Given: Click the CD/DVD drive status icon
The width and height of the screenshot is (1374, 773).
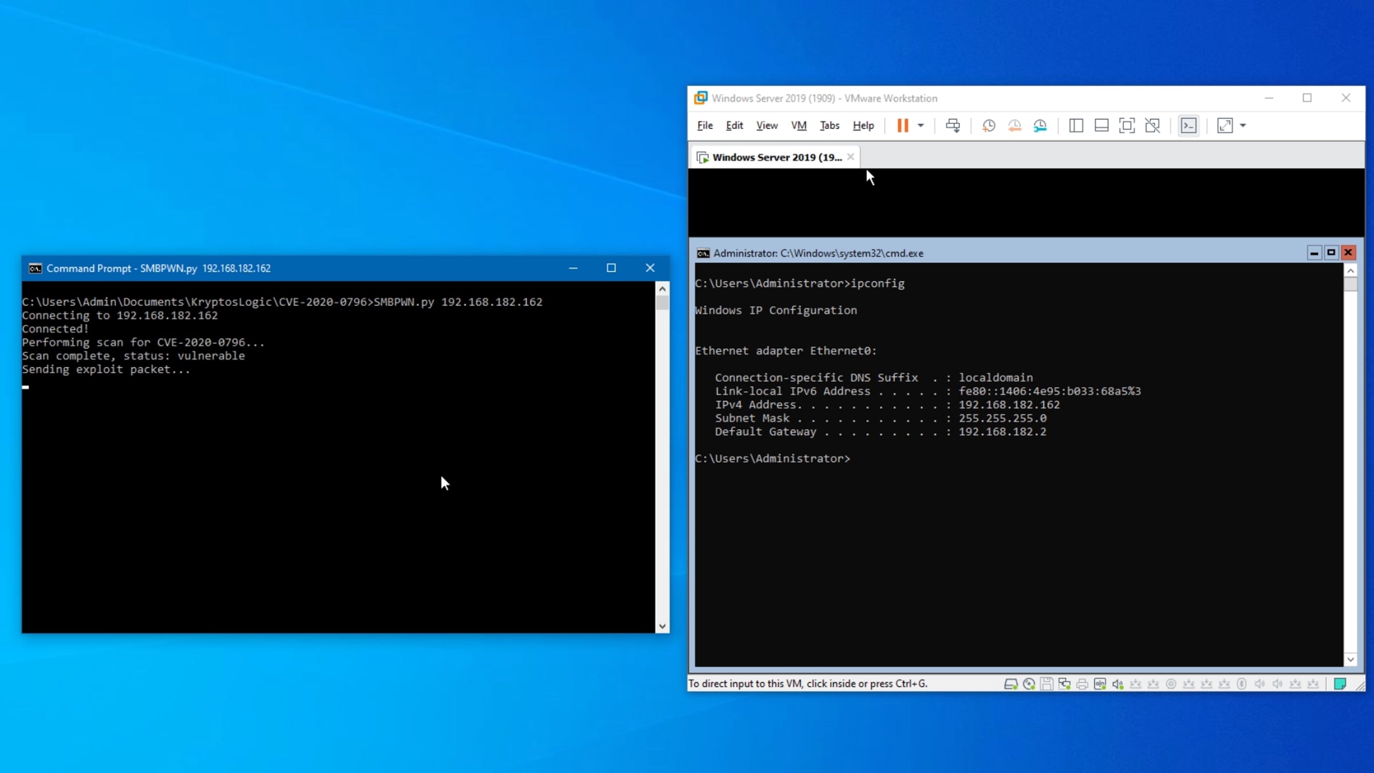Looking at the screenshot, I should [1029, 684].
